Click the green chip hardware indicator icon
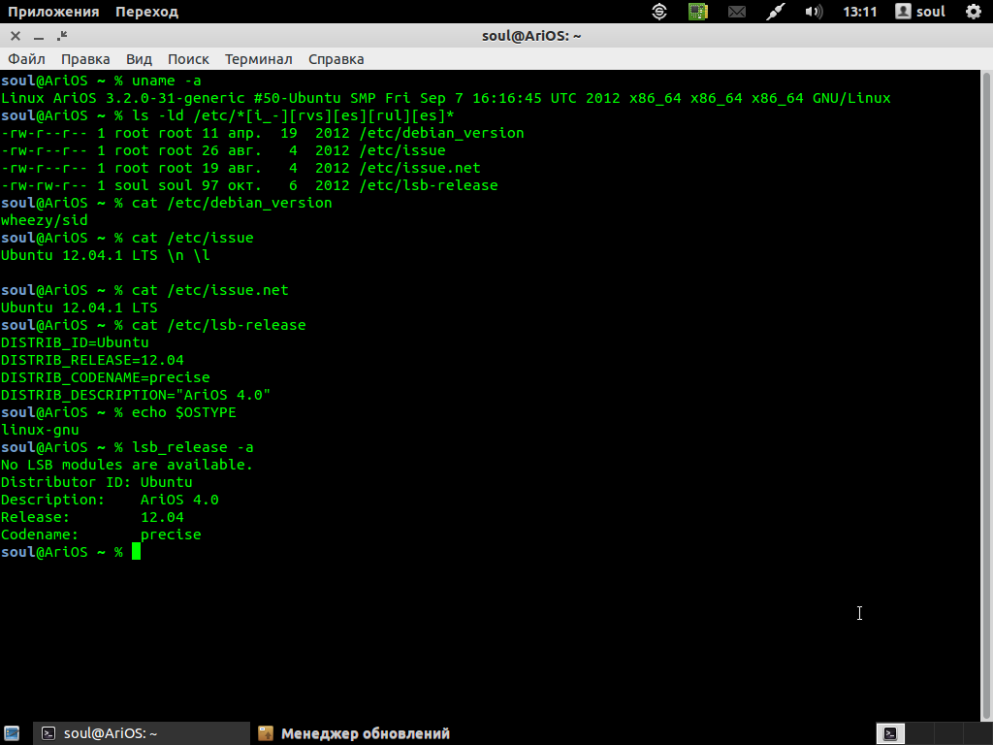Viewport: 993px width, 745px height. pos(698,12)
